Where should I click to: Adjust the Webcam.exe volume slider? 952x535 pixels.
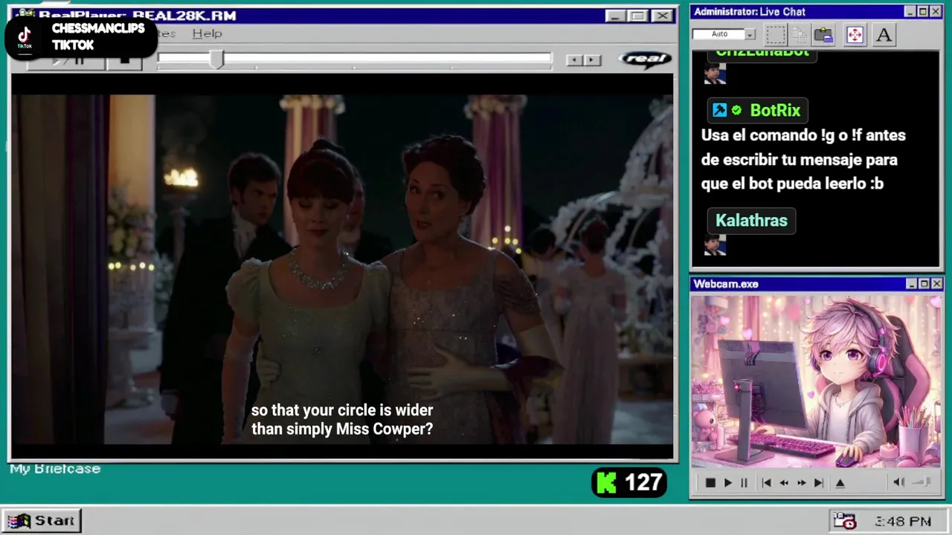(922, 482)
